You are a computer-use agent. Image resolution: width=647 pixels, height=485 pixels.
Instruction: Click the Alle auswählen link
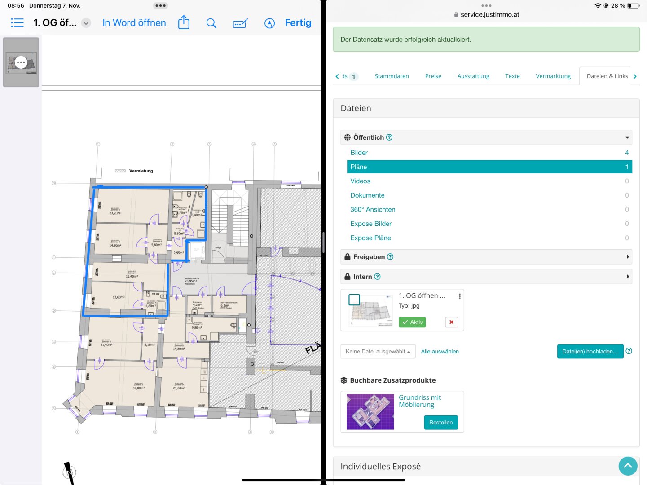(440, 352)
